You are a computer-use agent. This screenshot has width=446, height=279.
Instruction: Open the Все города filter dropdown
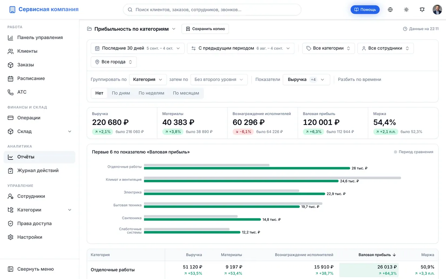[114, 62]
